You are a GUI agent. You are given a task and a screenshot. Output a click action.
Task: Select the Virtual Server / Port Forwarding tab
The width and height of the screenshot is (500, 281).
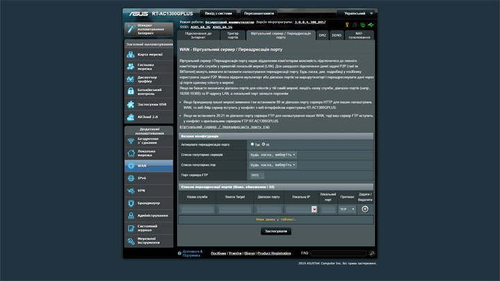281,35
